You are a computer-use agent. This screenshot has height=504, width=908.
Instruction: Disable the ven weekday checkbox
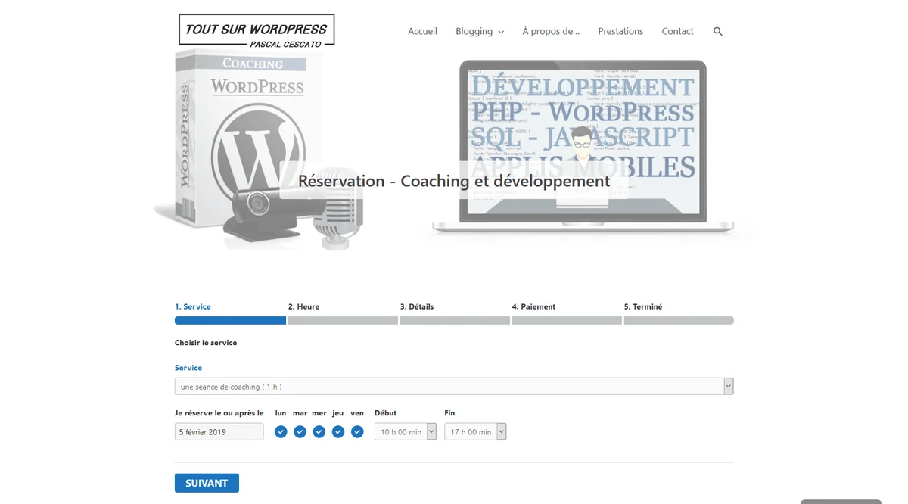(x=357, y=431)
